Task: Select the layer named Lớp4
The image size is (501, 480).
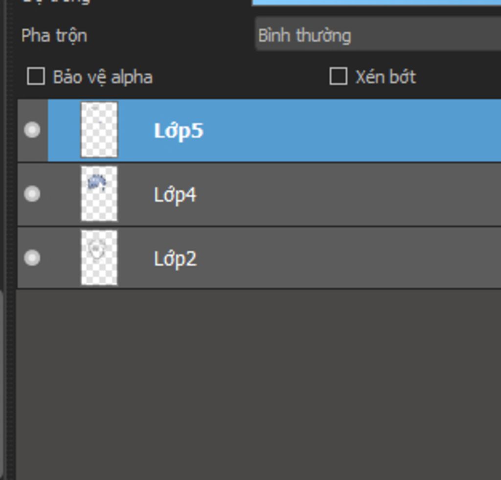Action: click(175, 195)
